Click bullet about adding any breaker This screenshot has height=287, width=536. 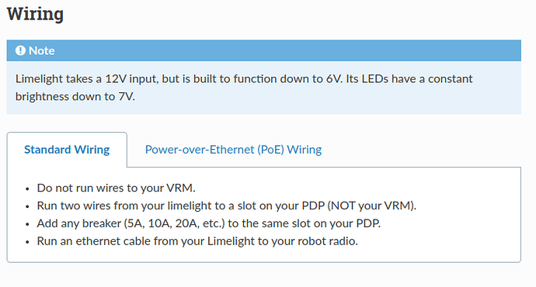[209, 223]
